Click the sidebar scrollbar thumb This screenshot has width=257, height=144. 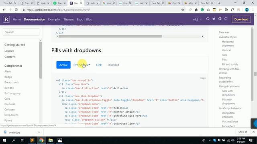click(41, 60)
